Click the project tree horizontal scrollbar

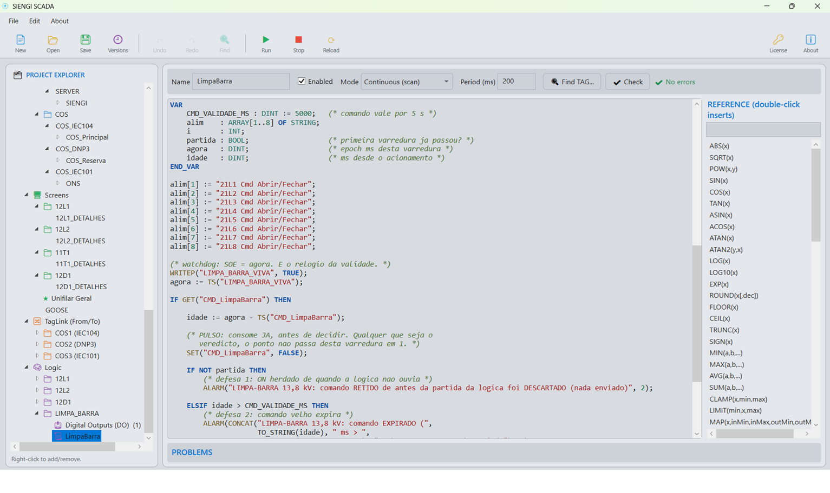click(x=67, y=447)
